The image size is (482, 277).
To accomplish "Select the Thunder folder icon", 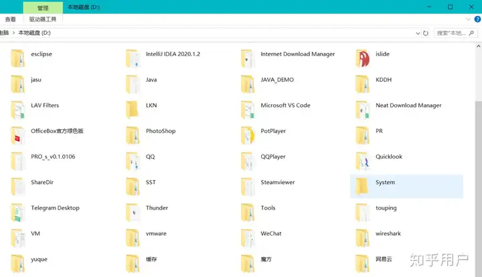I will [133, 212].
